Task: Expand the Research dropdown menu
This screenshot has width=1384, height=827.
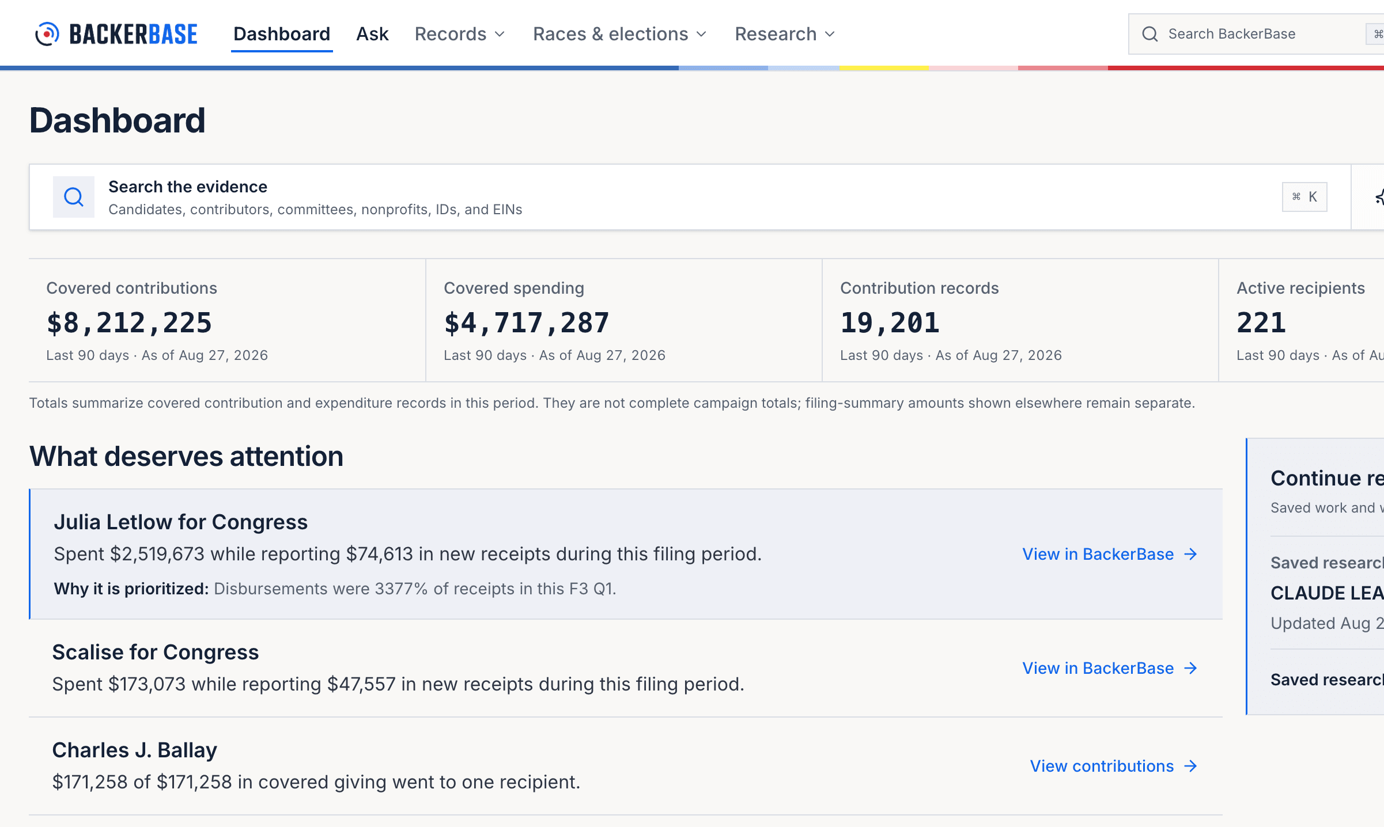Action: click(x=785, y=34)
